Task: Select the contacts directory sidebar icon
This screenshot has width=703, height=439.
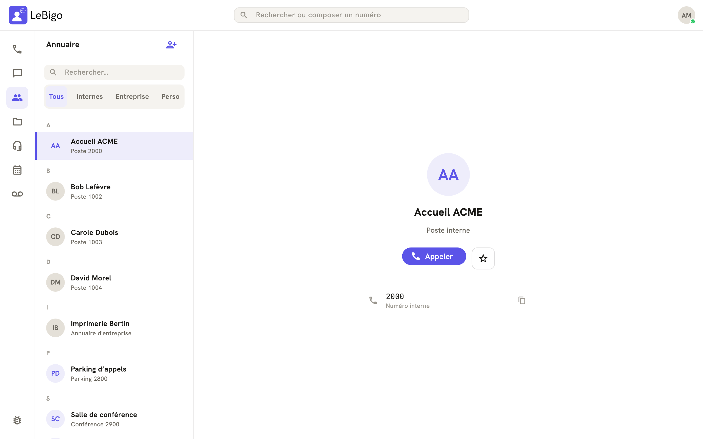Action: pos(17,98)
